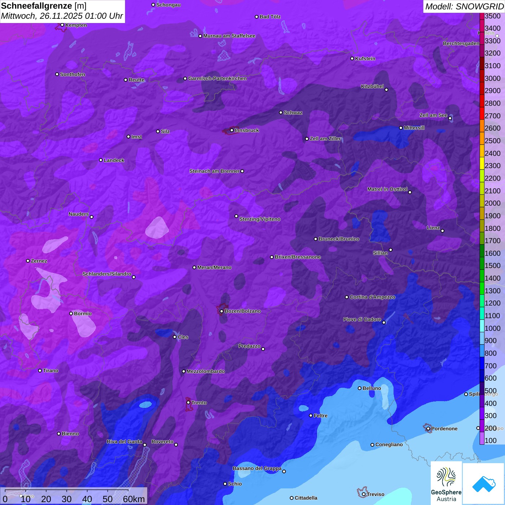The width and height of the screenshot is (505, 505).
Task: Click the Berchtesgaden label
Action: (x=461, y=43)
